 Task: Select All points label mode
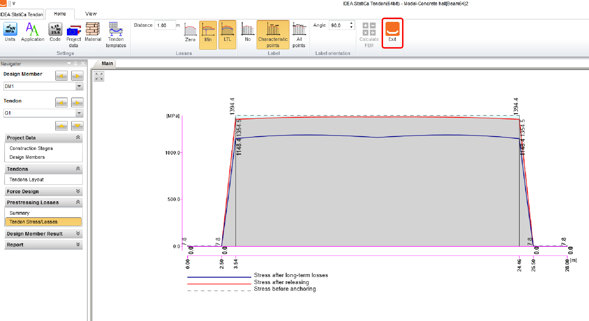pyautogui.click(x=299, y=34)
